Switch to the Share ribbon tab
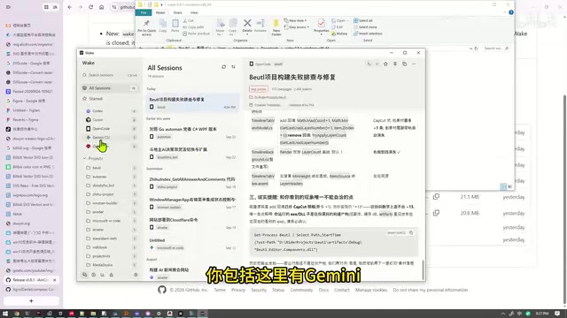 tap(177, 12)
